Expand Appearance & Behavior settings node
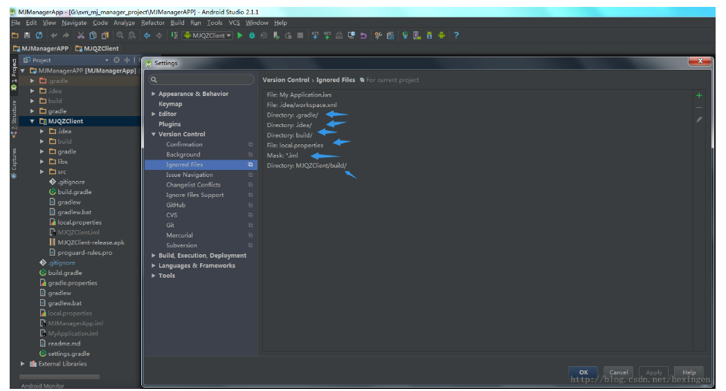Screen dimensions: 726x391 point(153,94)
